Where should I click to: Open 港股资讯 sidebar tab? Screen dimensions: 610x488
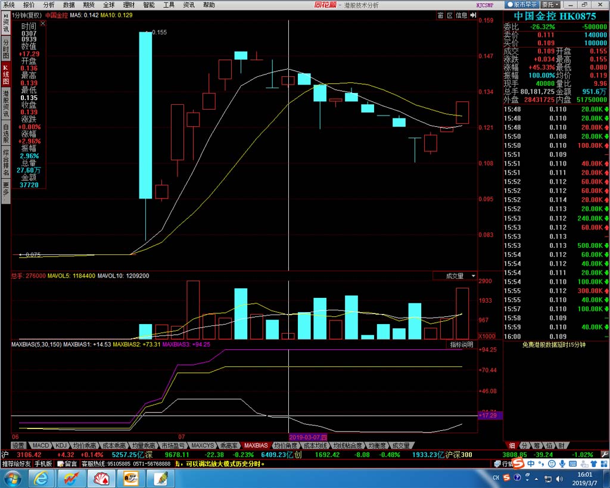click(x=6, y=104)
